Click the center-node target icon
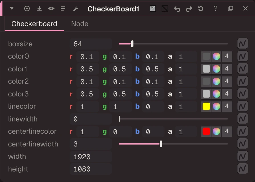Image resolution: width=255 pixels, height=182 pixels. pos(27,9)
